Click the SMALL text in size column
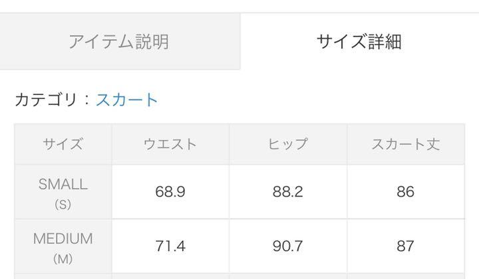This screenshot has height=279, width=479. point(63,184)
